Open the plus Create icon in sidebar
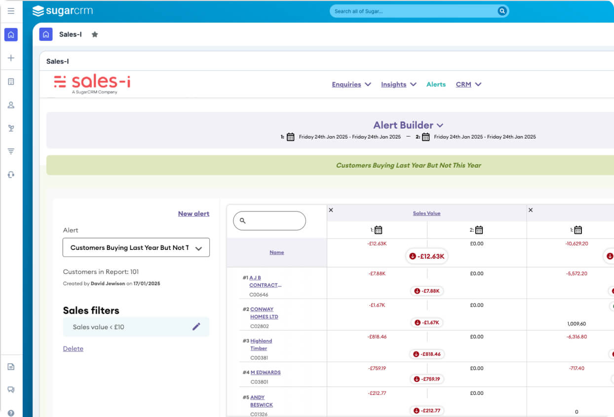Viewport: 614px width, 417px height. pos(11,58)
